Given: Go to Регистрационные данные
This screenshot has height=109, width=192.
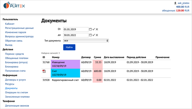Looking at the screenshot, I should point(19,28).
